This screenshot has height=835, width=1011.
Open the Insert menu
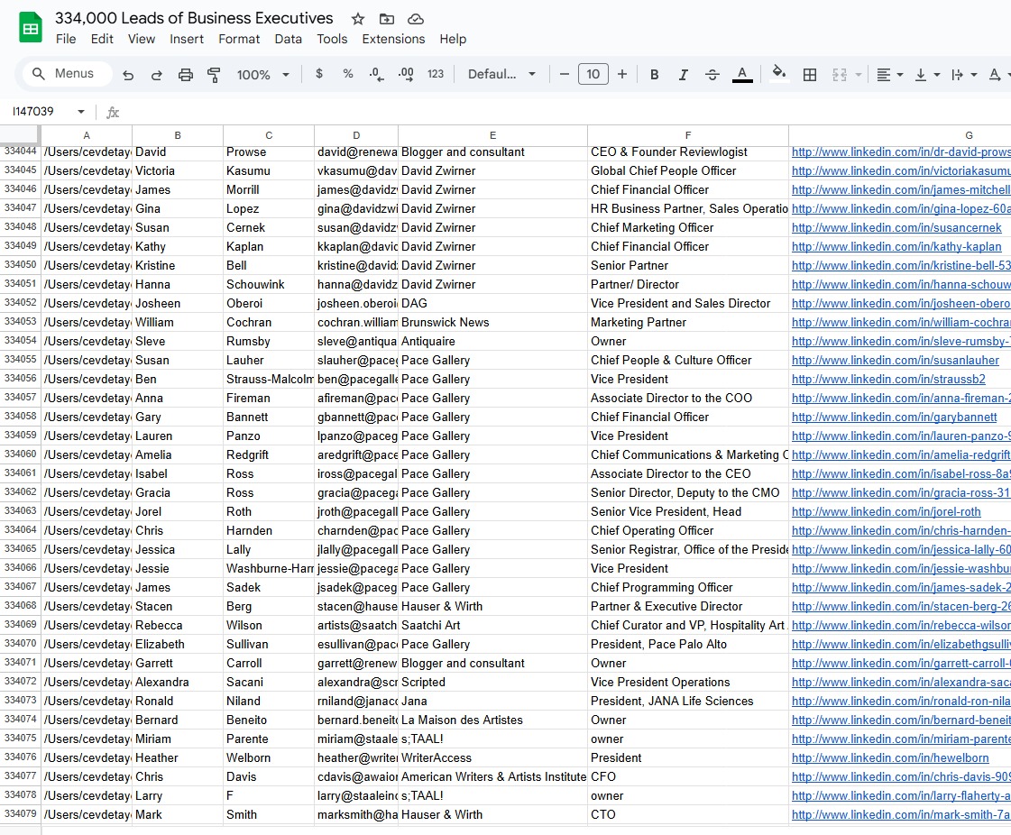tap(187, 39)
